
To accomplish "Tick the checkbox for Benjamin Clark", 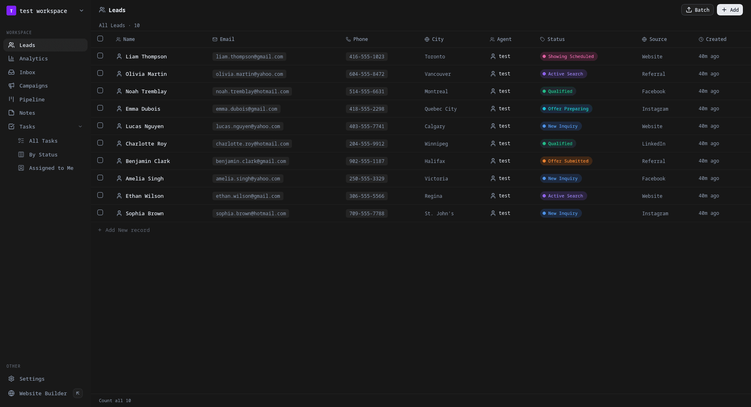I will [x=100, y=160].
